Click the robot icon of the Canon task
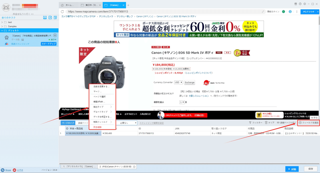This screenshot has width=320, height=173. (x=6, y=38)
